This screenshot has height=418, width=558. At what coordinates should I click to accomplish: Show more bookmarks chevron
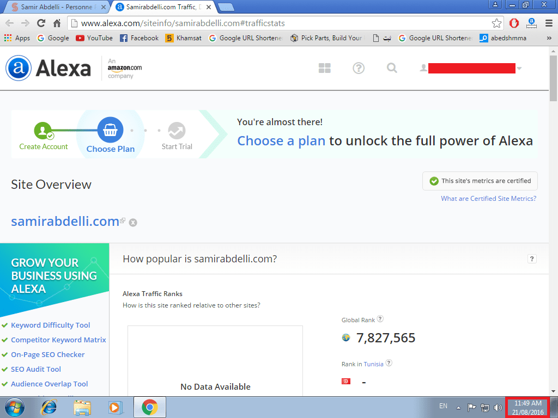(549, 38)
